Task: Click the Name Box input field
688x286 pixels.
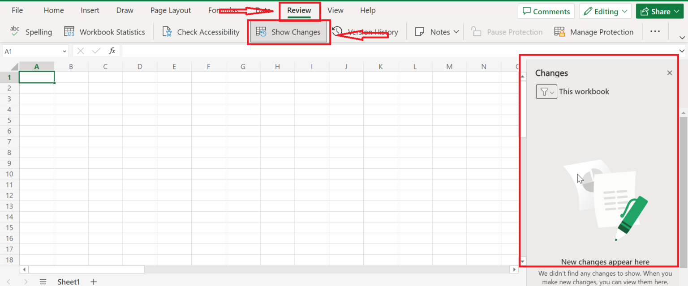Action: (x=31, y=50)
